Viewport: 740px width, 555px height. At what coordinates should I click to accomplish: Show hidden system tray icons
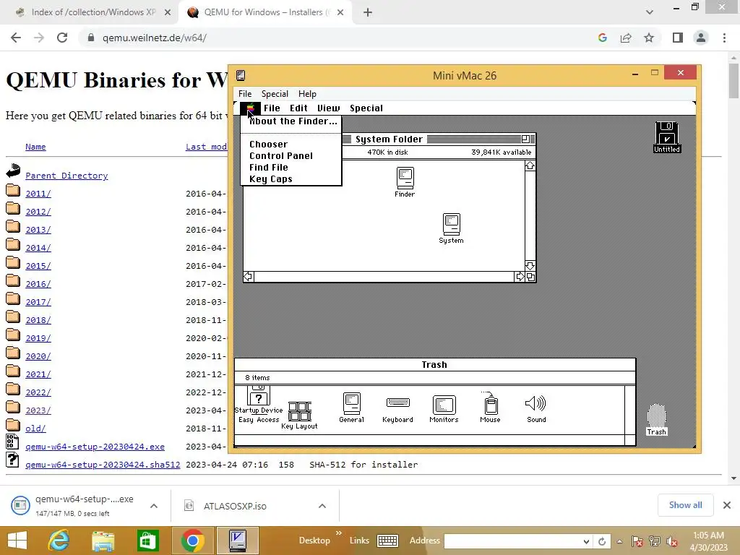click(619, 541)
